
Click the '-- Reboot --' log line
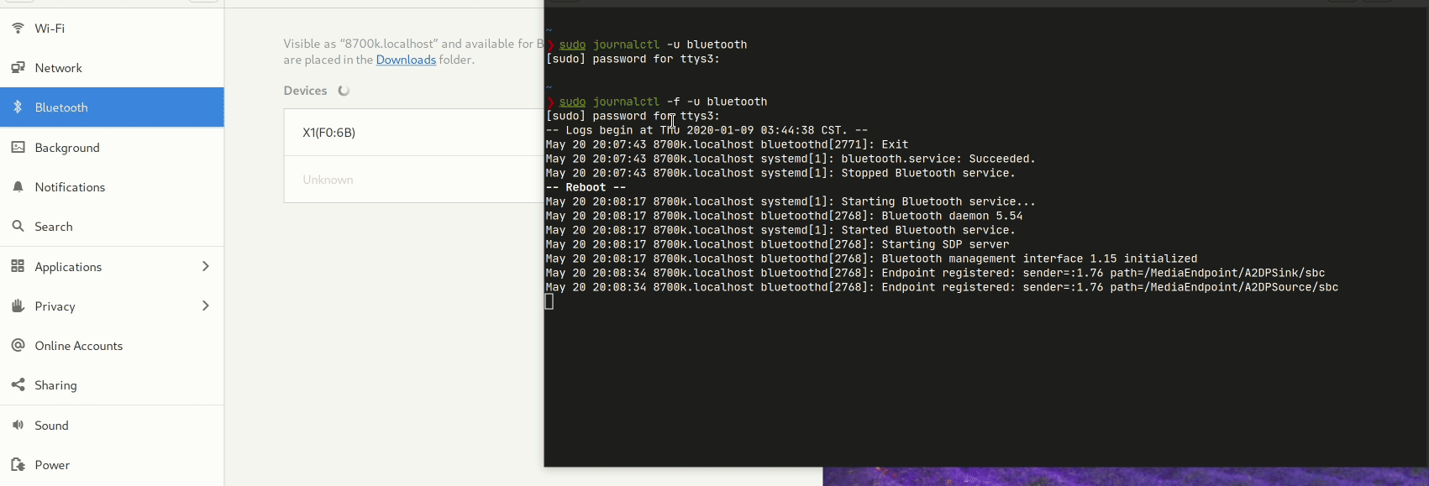[x=586, y=187]
